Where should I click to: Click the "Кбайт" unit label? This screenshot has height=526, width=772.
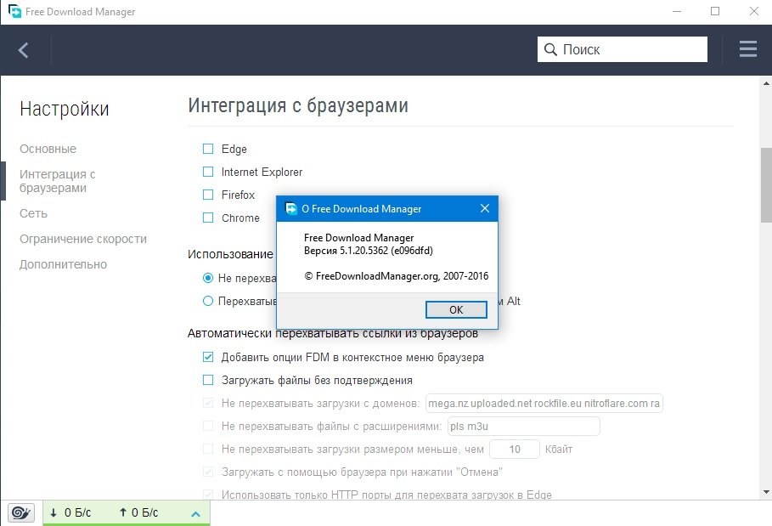pyautogui.click(x=558, y=450)
